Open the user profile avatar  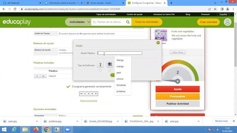coord(227,22)
